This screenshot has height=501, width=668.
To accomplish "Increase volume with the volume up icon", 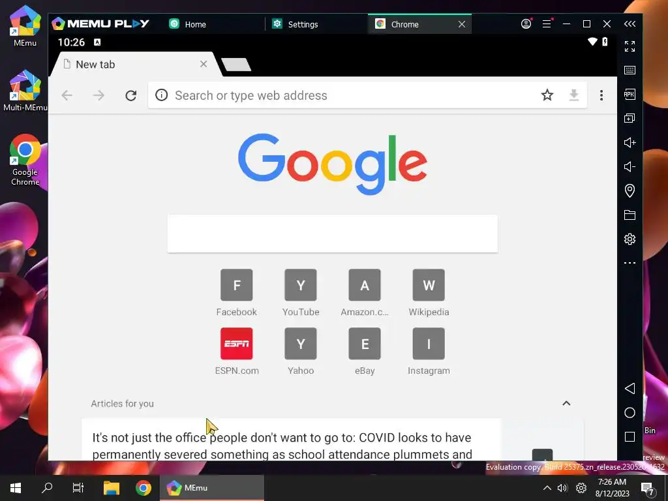I will (630, 142).
